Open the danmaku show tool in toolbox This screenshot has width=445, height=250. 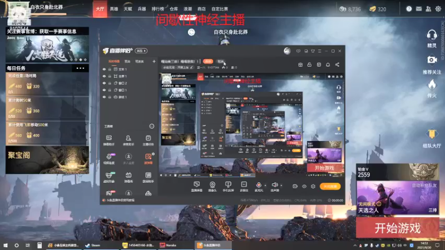(128, 177)
